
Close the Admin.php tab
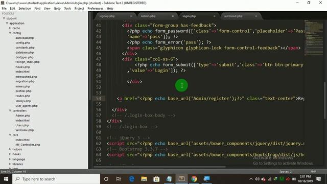tap(173, 16)
